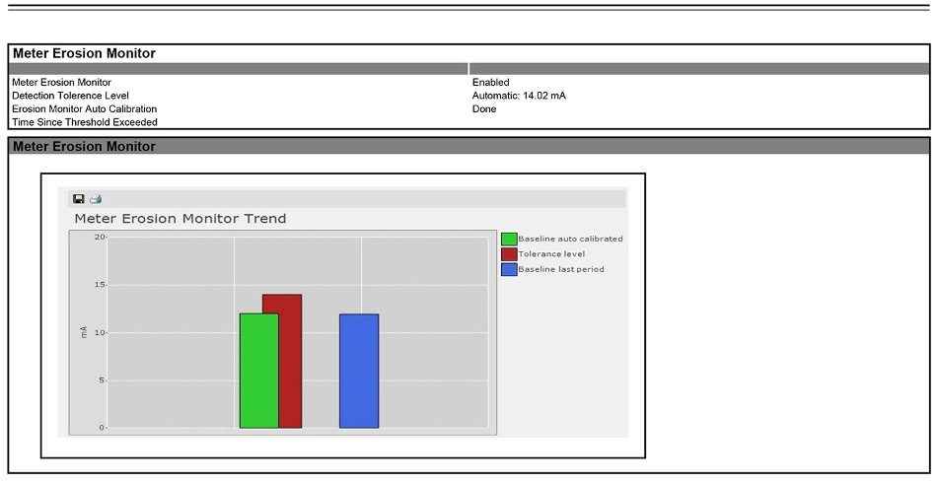Click the 'Detection Tolerence Level' row label
The width and height of the screenshot is (937, 483).
click(x=70, y=96)
